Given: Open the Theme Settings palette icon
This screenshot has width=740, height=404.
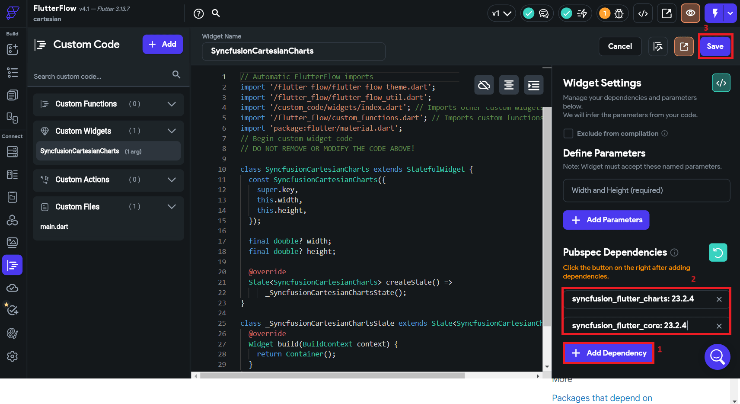Looking at the screenshot, I should tap(13, 333).
